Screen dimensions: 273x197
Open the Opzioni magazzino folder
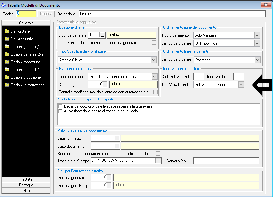pyautogui.click(x=22, y=62)
